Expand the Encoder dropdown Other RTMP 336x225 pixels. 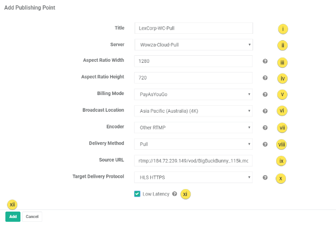pos(193,128)
